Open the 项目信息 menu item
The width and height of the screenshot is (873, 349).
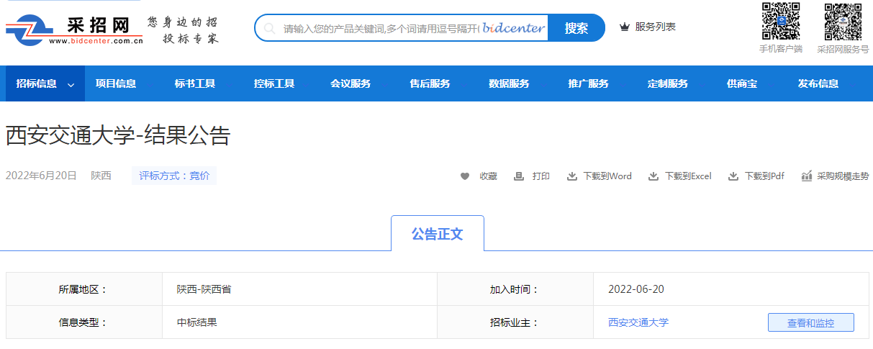[x=116, y=83]
